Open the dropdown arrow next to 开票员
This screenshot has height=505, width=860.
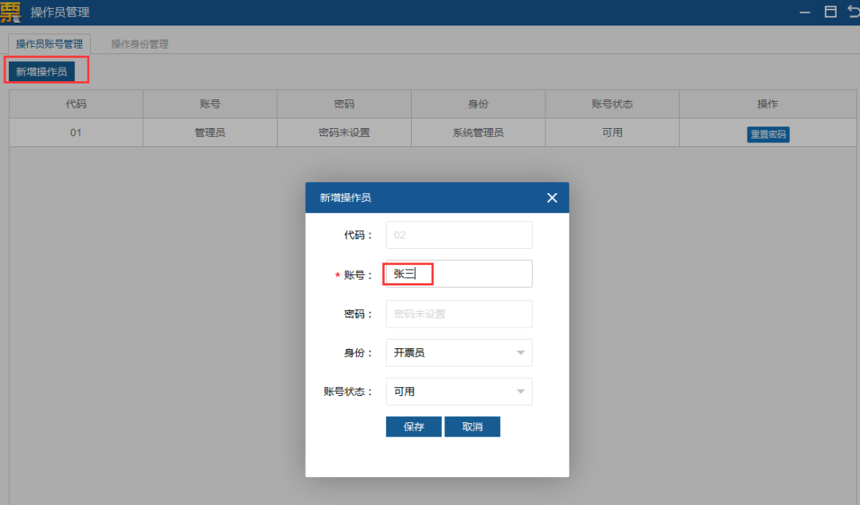point(522,352)
